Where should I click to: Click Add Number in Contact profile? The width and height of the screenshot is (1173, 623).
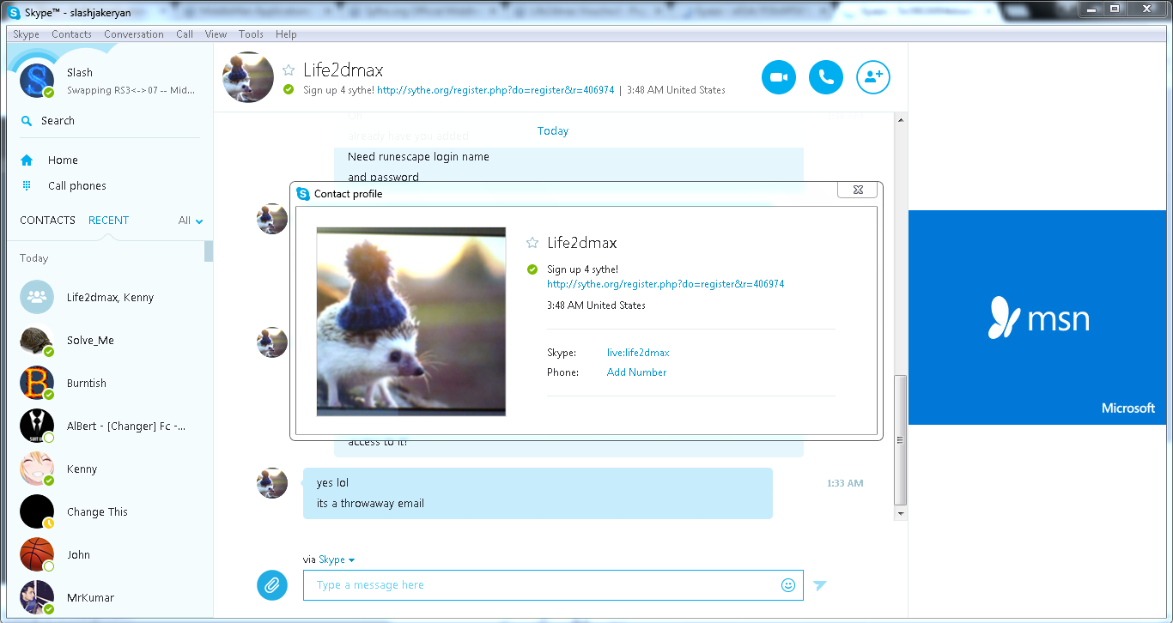(636, 372)
